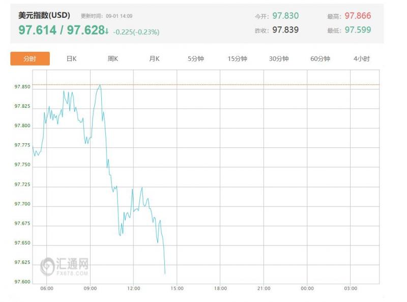Click the 09:00 time axis label

[x=90, y=288]
